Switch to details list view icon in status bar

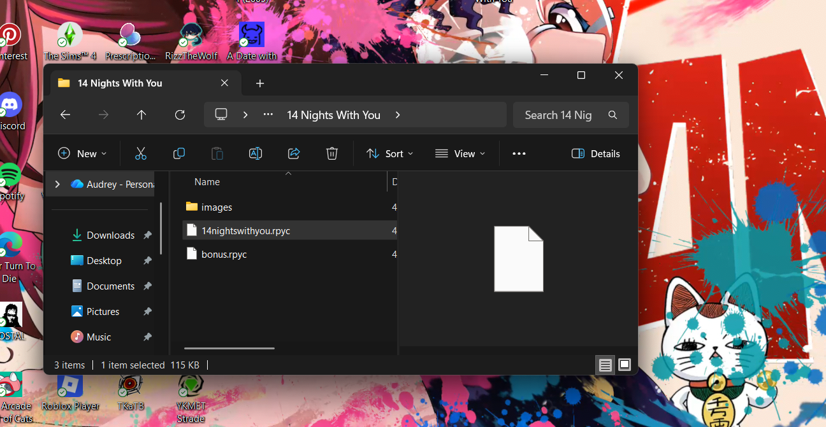click(605, 365)
